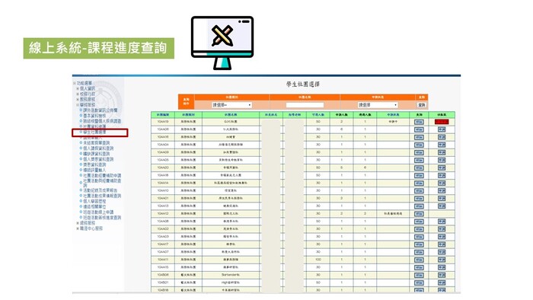Click the apply button in row 104A08
533x300 pixels.
[x=442, y=222]
